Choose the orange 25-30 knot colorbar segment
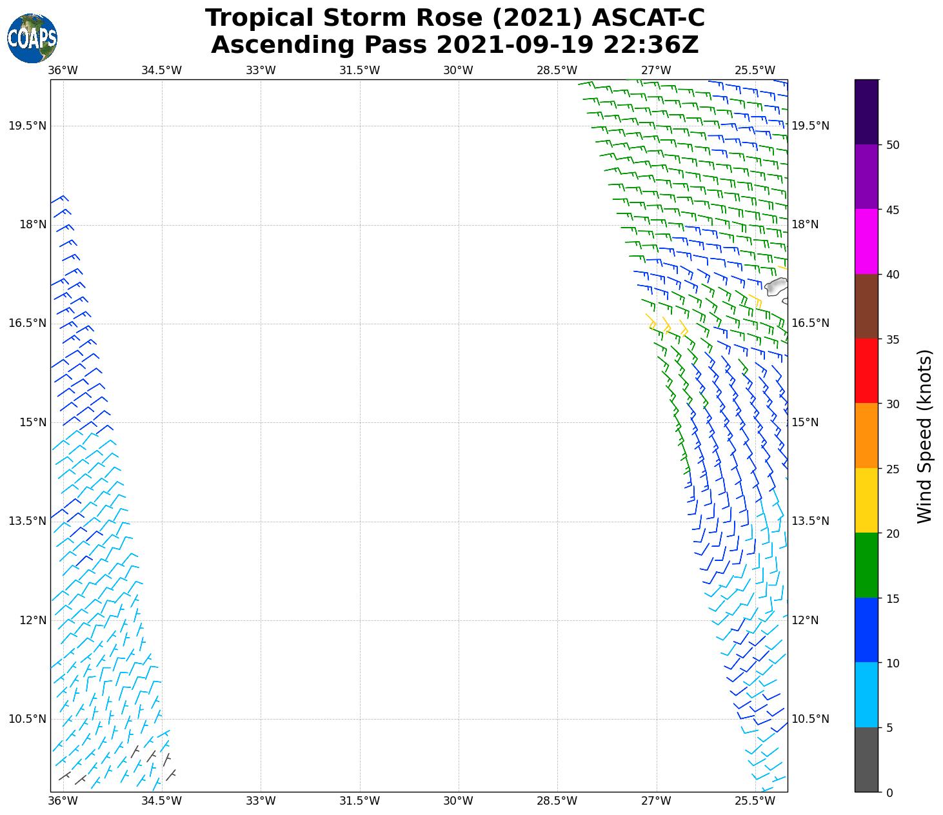The image size is (943, 815). pos(866,435)
